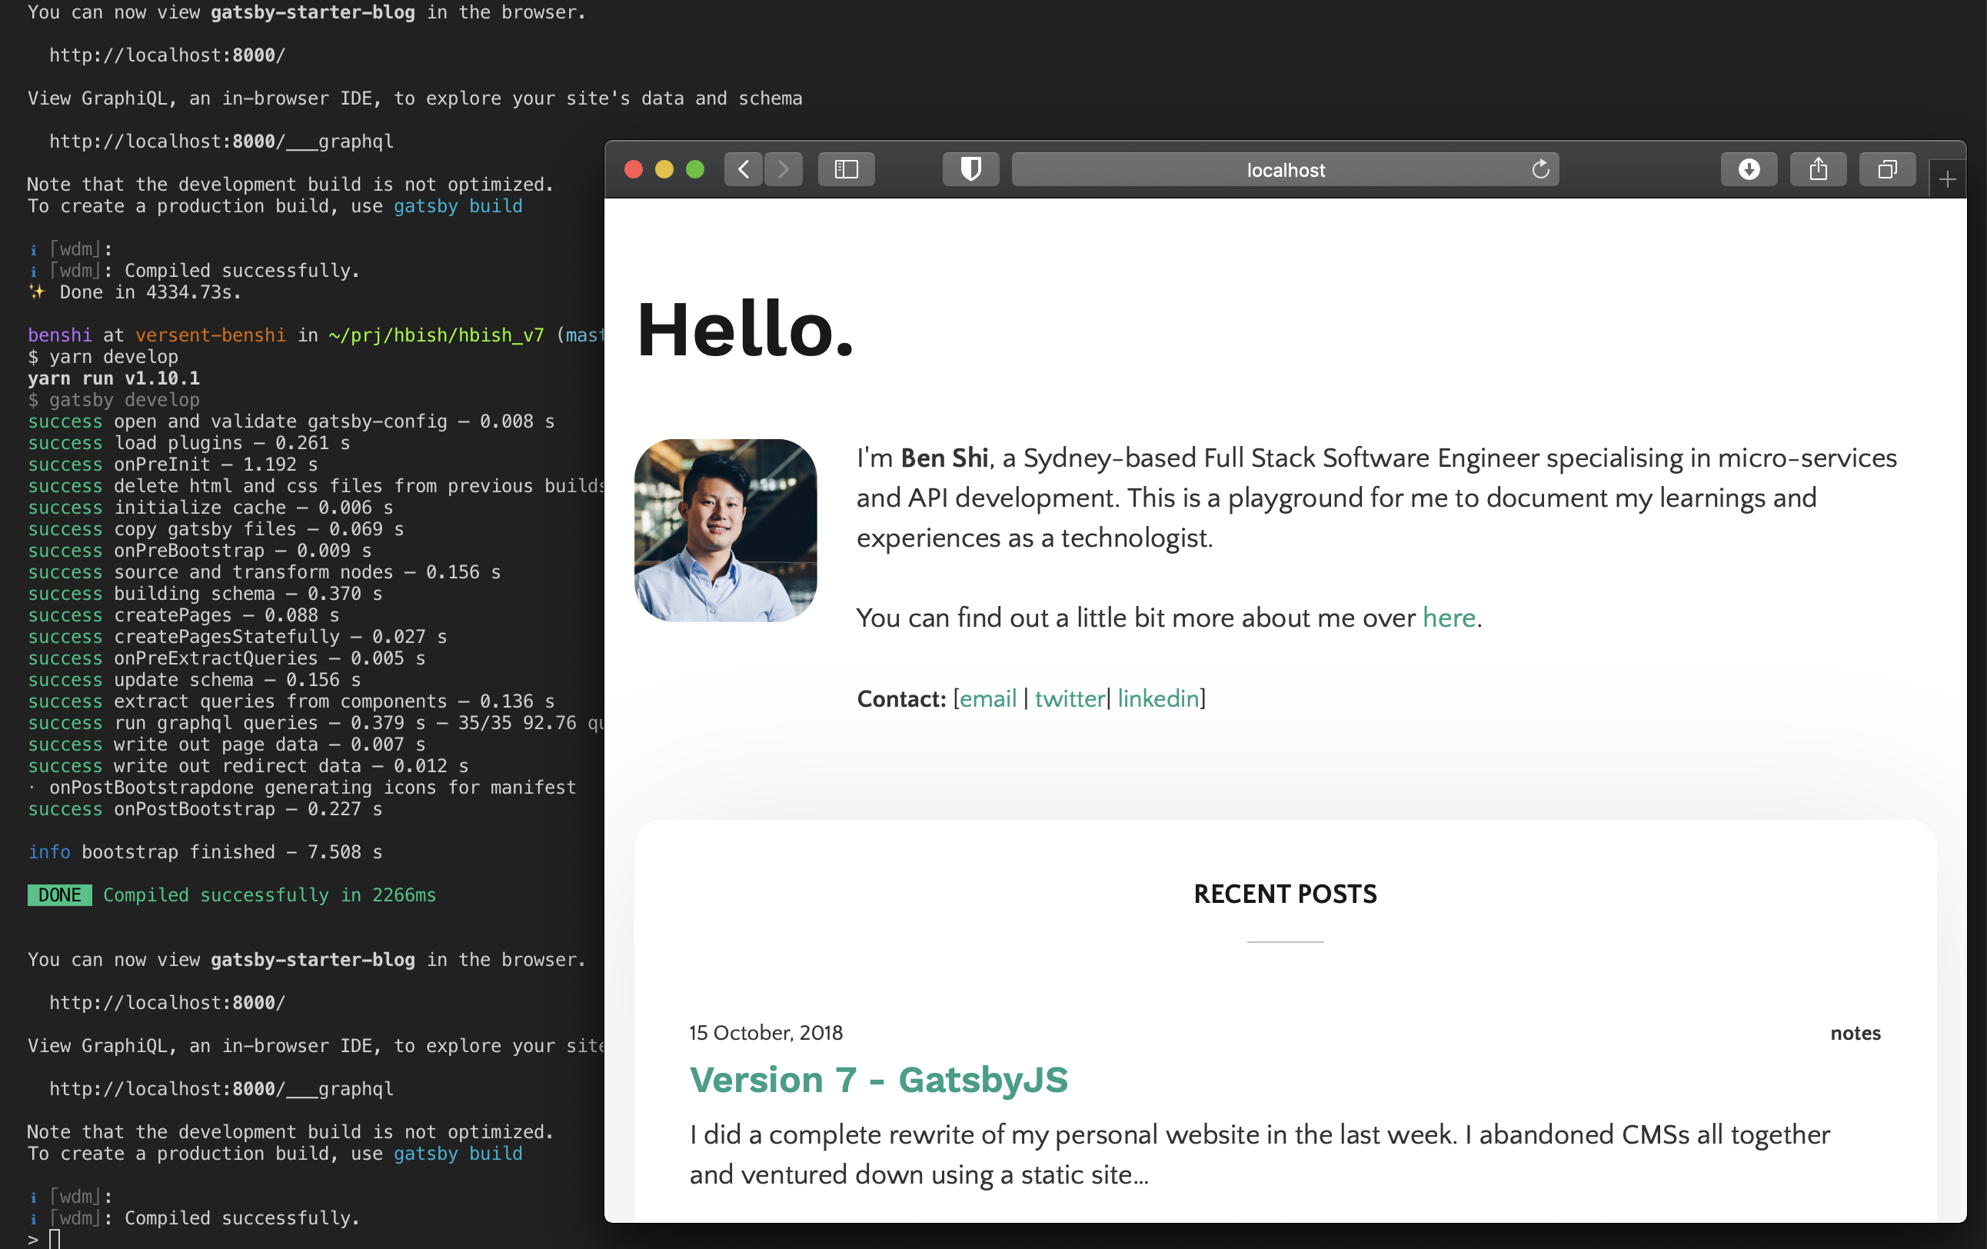This screenshot has width=1987, height=1249.
Task: Open the content blocker shield menu
Action: [970, 169]
